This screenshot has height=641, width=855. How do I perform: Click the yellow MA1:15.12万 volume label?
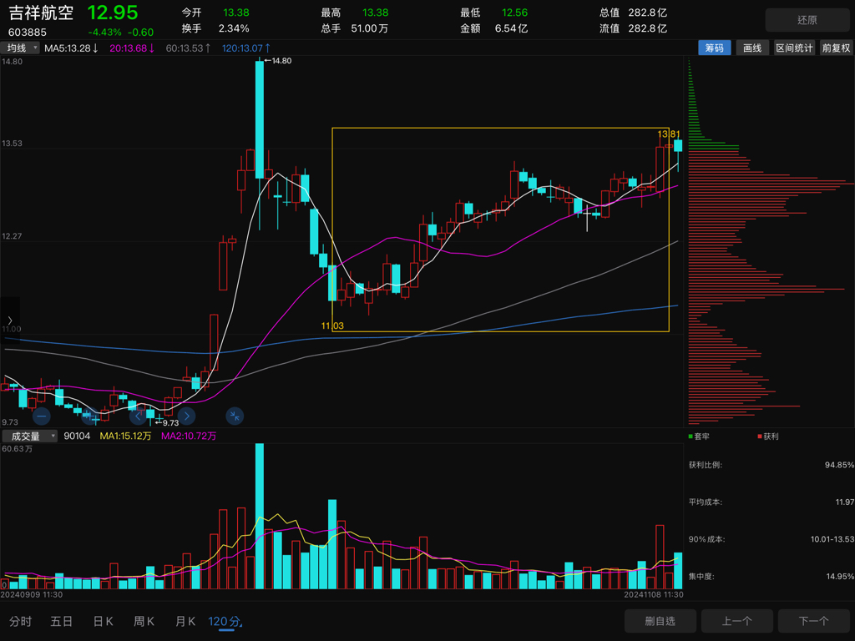tap(125, 436)
